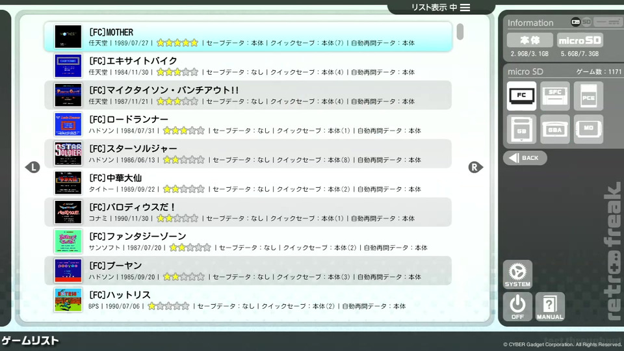Viewport: 624px width, 351px height.
Task: Open the ファンタジーゾーン game thumbnail
Action: 68,241
